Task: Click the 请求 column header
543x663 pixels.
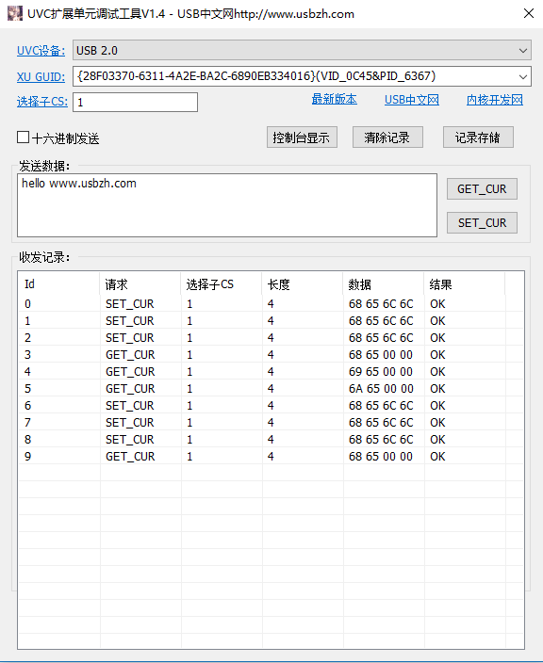Action: point(140,284)
